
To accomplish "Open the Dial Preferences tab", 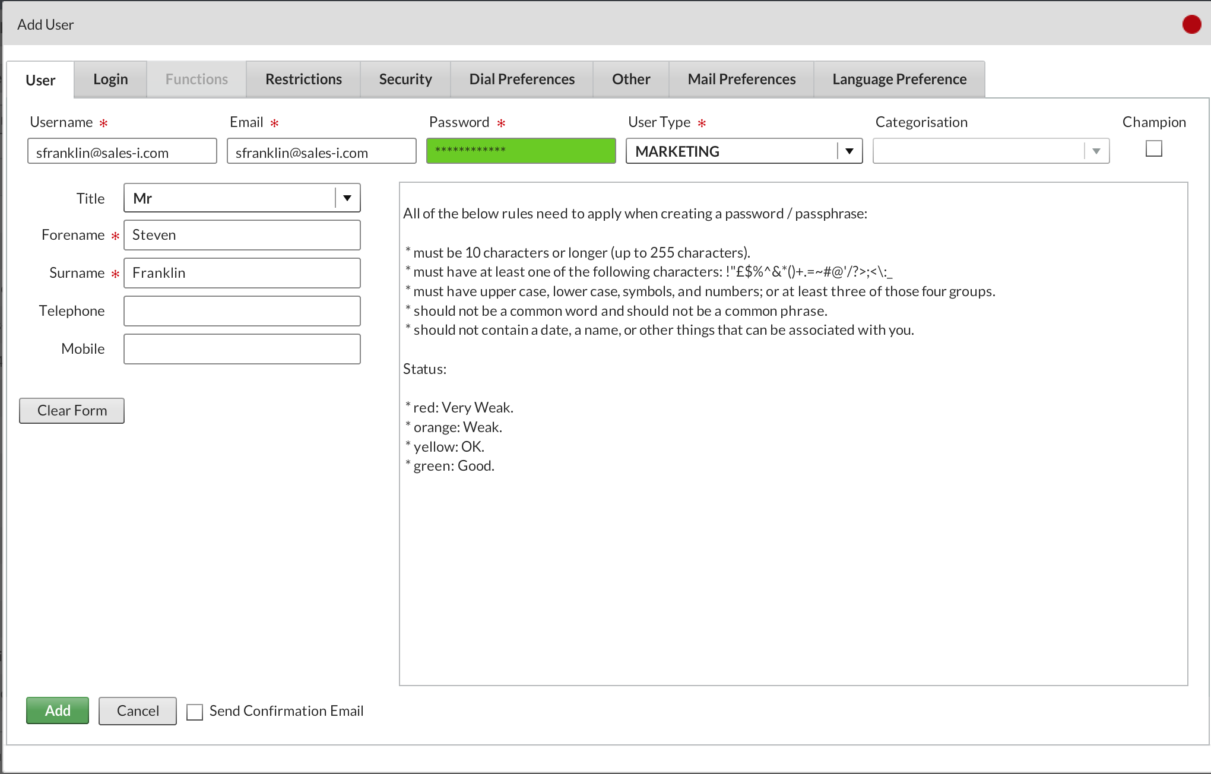I will [521, 78].
